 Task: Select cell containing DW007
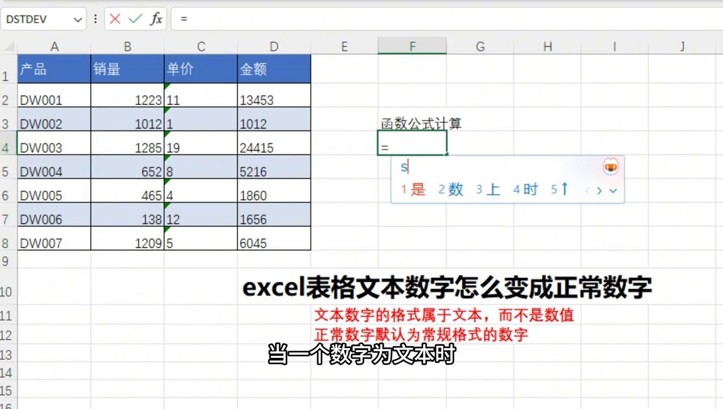[x=54, y=239]
